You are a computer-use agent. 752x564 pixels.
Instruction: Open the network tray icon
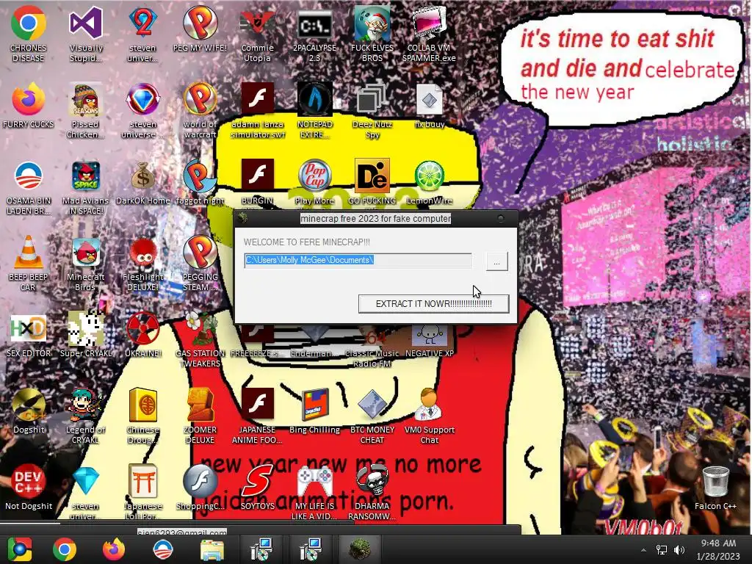pos(662,550)
